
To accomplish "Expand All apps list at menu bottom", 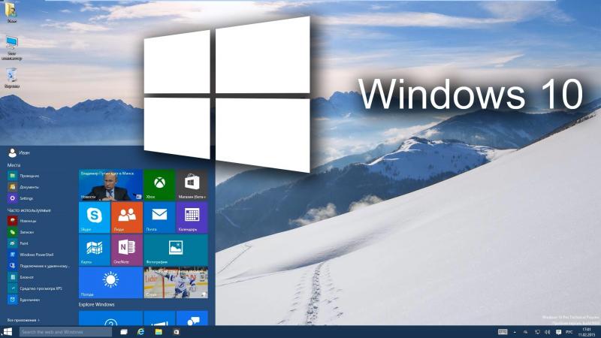I will point(23,320).
